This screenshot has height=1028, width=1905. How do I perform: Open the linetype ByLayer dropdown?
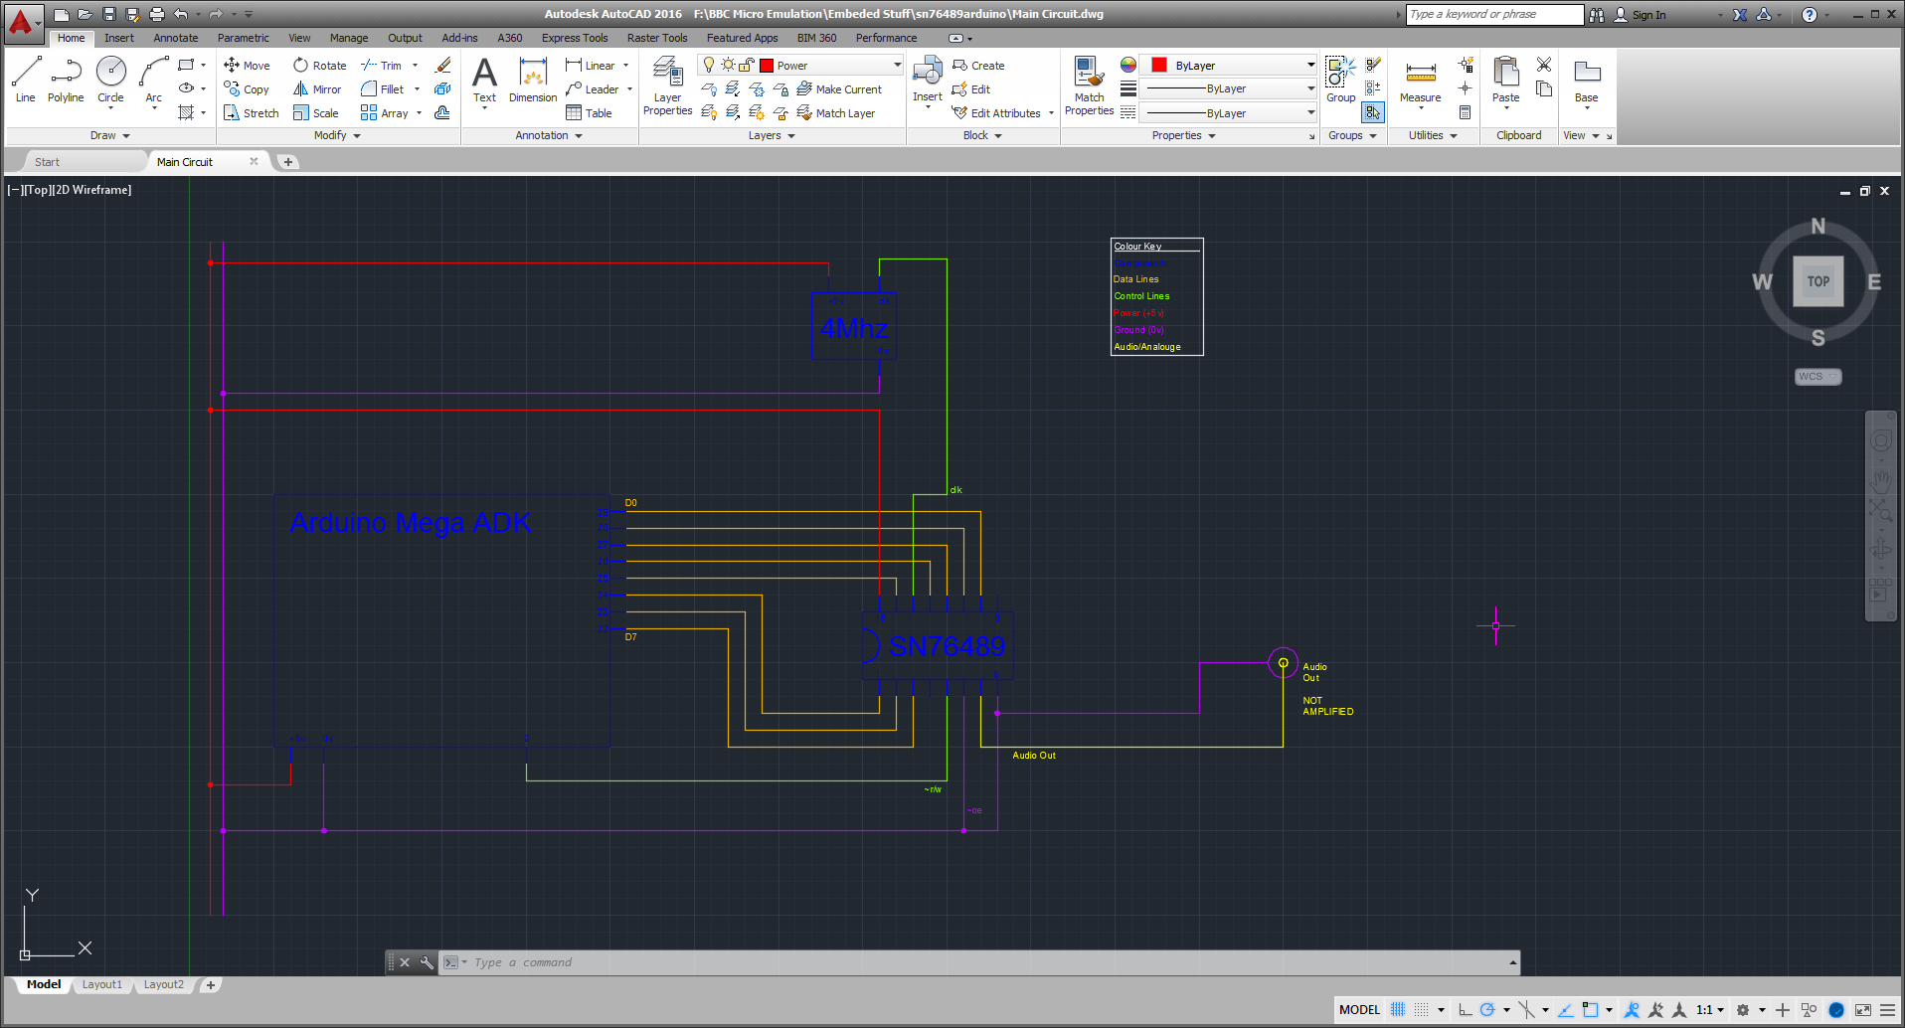point(1310,113)
